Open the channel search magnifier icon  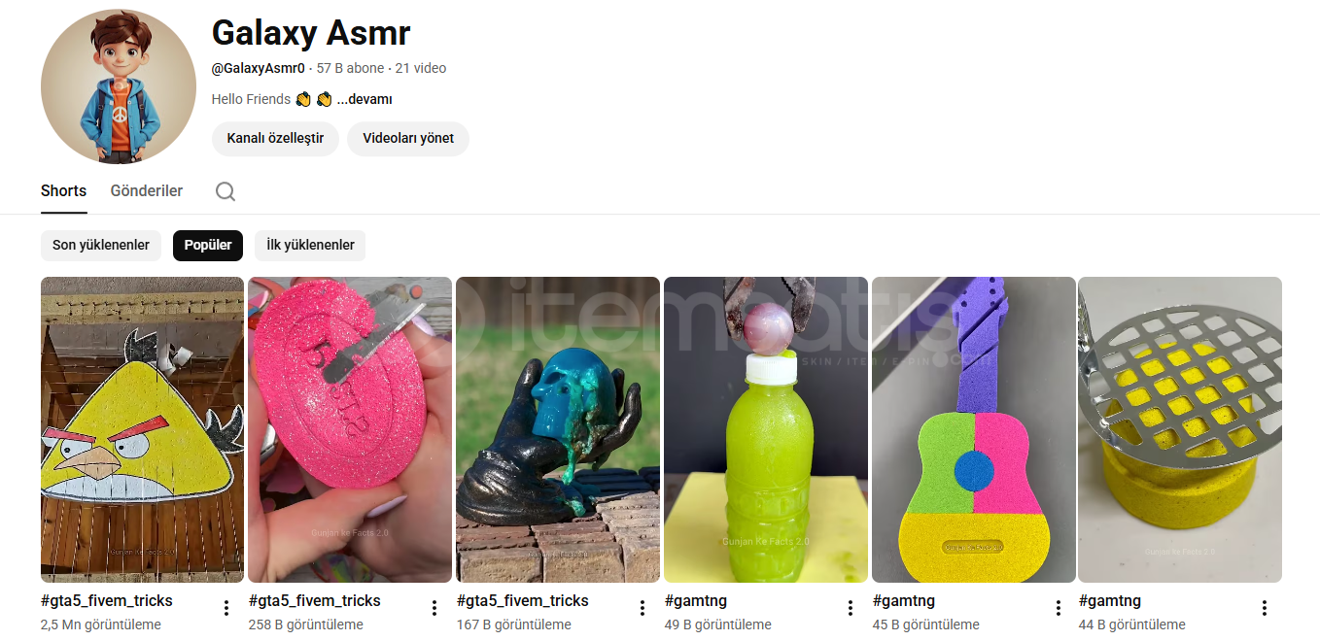226,191
